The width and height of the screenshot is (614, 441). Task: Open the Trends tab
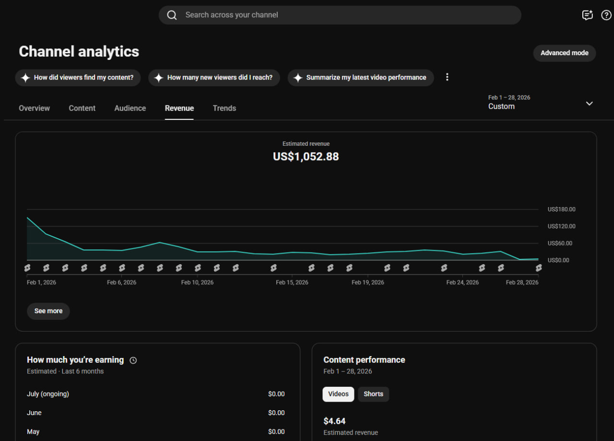(x=224, y=108)
